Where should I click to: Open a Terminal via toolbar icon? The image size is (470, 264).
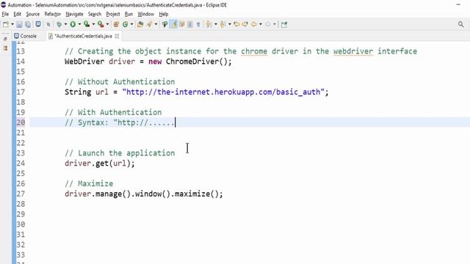[38, 24]
